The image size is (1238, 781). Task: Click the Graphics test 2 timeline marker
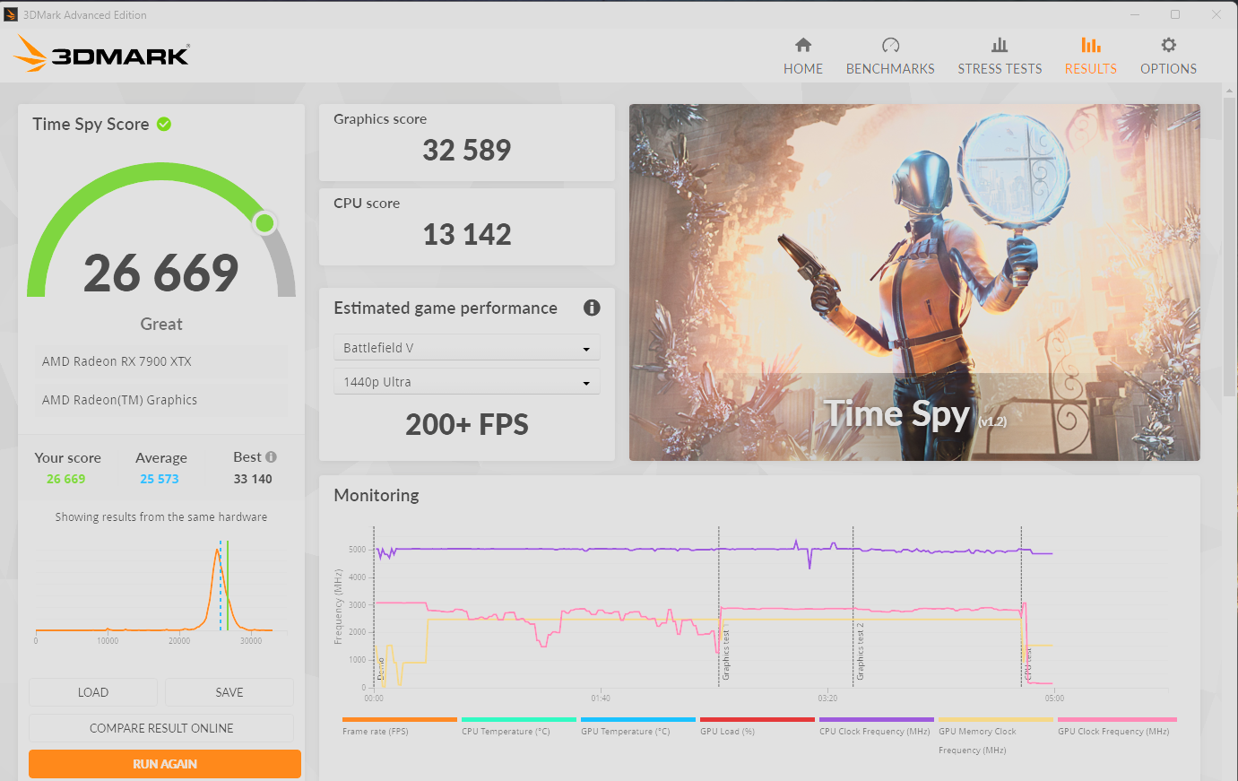point(860,651)
